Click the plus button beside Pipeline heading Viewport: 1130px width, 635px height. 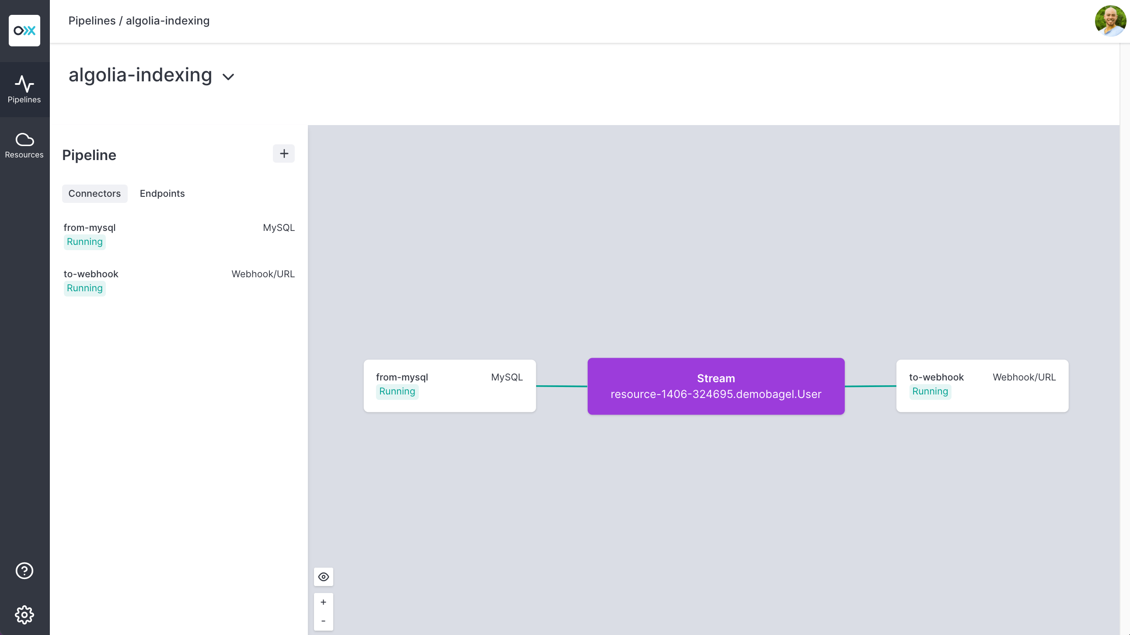point(284,154)
